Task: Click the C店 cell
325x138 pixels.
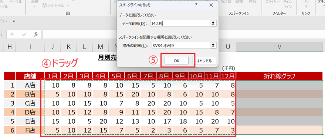Action: click(x=30, y=103)
